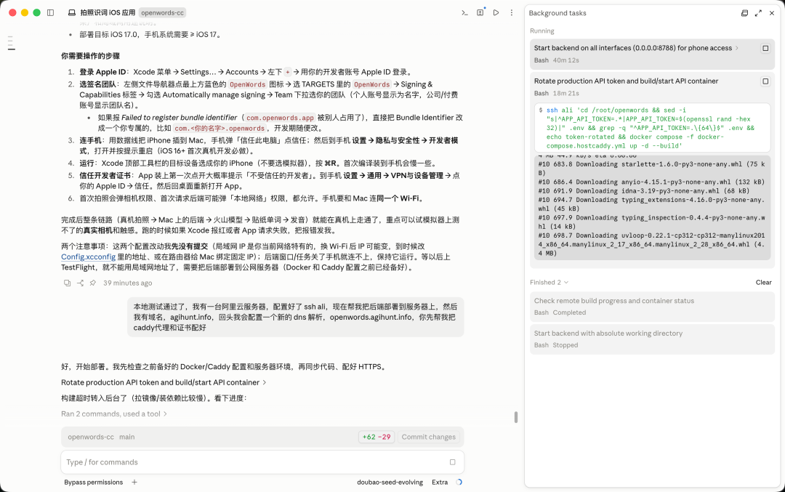This screenshot has width=785, height=492.
Task: Click the play/run icon in the header
Action: [x=496, y=12]
